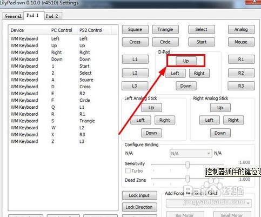
Task: Select the row mapping E to R2
Action: pos(63,94)
